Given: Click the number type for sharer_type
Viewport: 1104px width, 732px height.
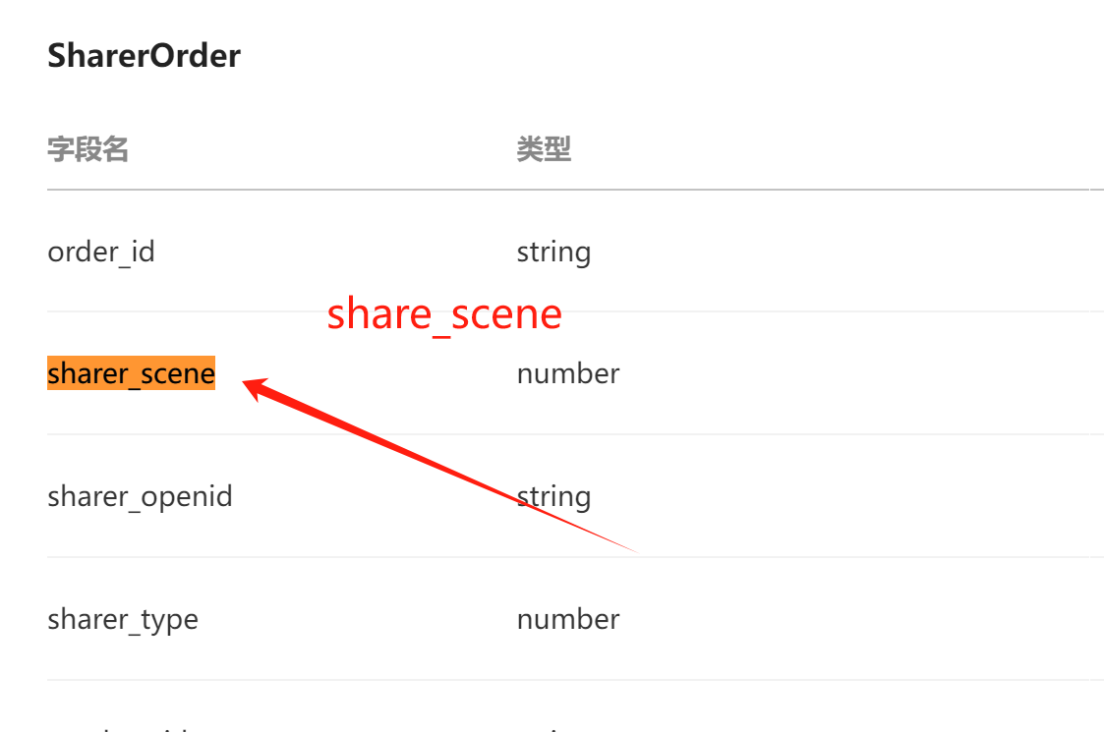Looking at the screenshot, I should coord(568,619).
